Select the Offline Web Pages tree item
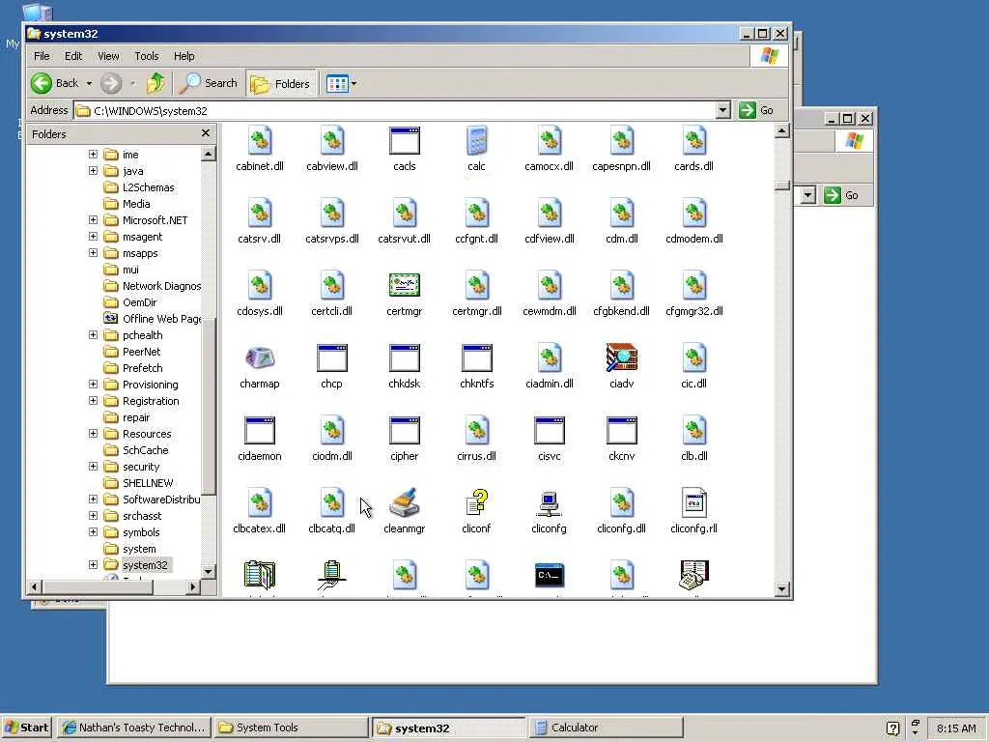Screen dimensions: 989x742 152,319
